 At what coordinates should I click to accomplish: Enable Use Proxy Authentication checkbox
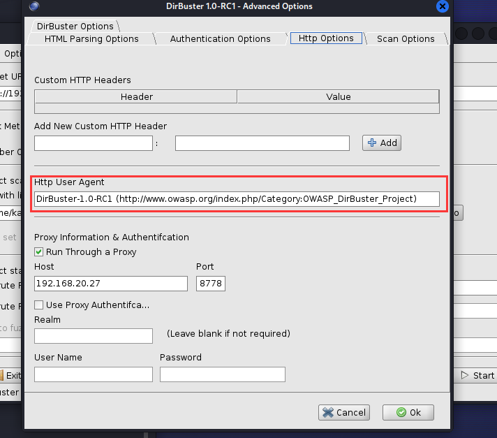tap(38, 305)
